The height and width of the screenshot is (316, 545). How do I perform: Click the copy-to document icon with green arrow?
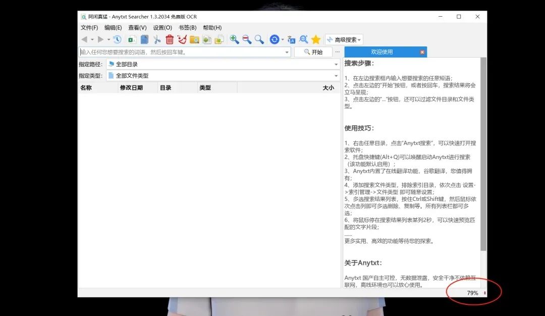(207, 39)
